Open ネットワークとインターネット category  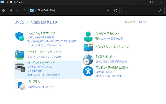[x=45, y=52]
